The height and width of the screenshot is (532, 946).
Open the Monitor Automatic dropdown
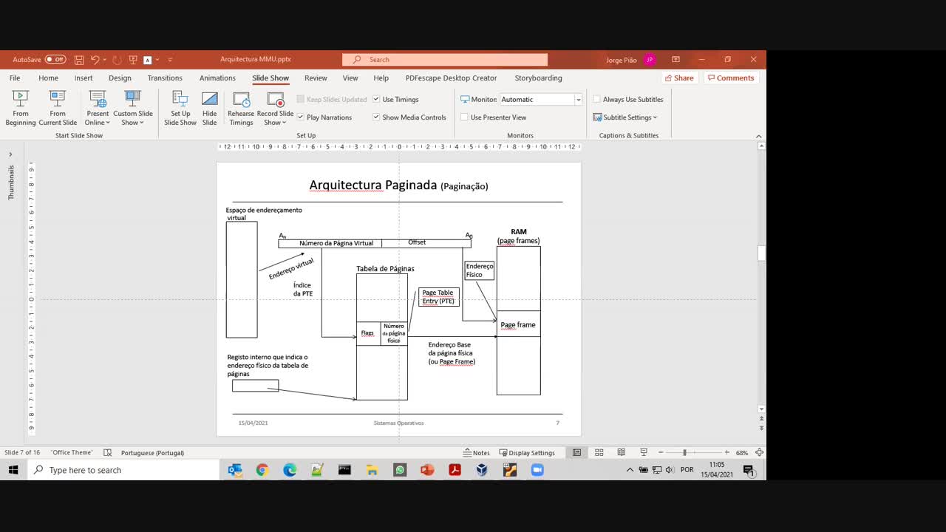tap(578, 99)
